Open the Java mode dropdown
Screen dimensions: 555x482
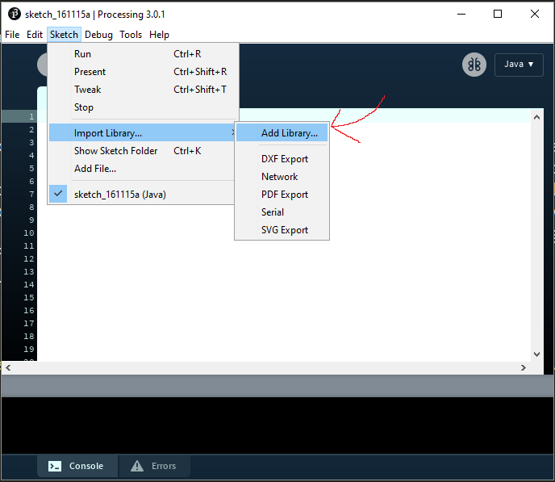[519, 65]
